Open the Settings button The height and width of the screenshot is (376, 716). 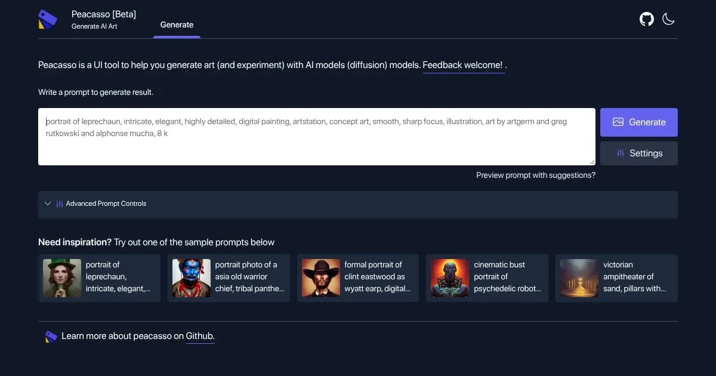coord(639,153)
